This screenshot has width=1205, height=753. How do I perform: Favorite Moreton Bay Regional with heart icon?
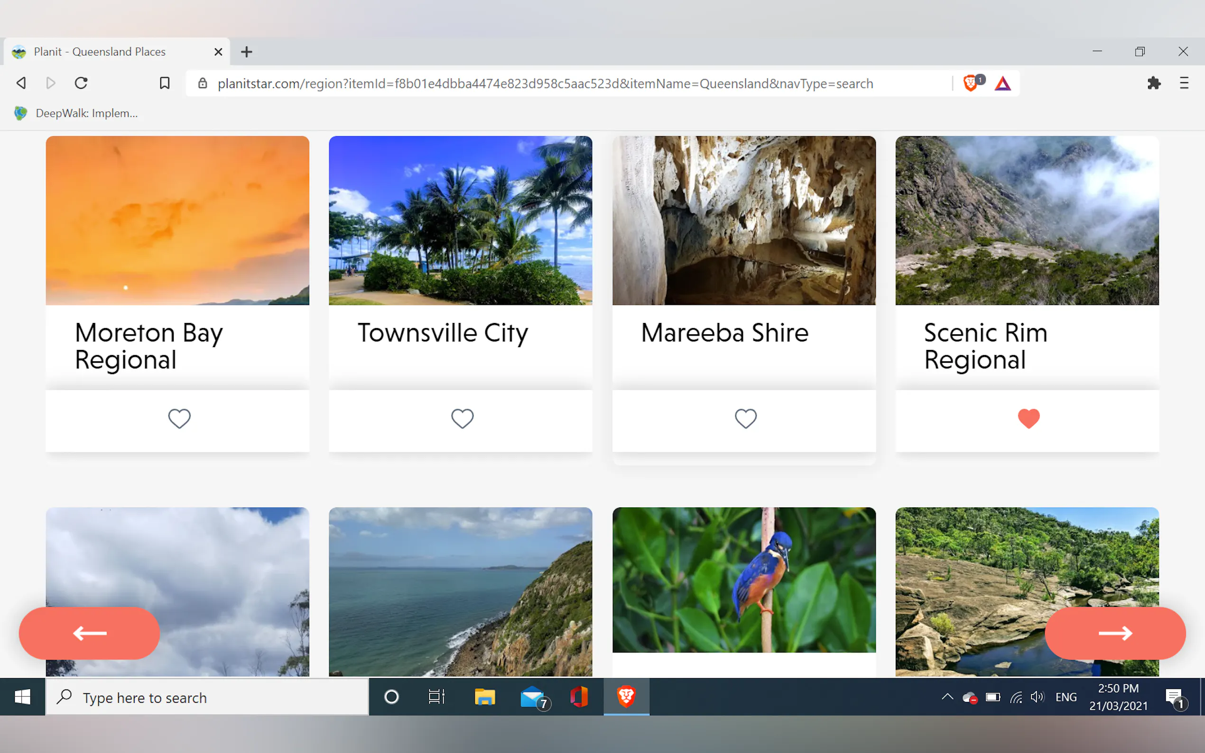(x=179, y=418)
